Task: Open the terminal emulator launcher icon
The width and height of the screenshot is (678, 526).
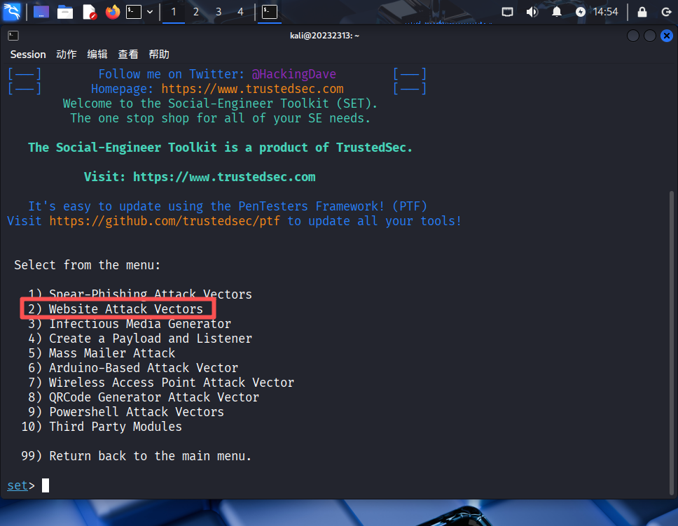Action: (x=134, y=12)
